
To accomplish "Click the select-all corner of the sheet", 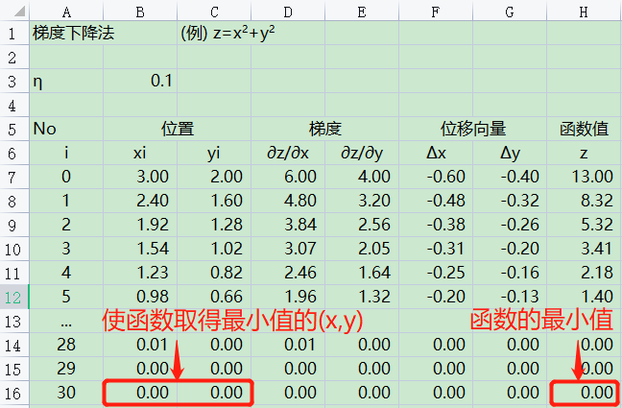I will [13, 10].
